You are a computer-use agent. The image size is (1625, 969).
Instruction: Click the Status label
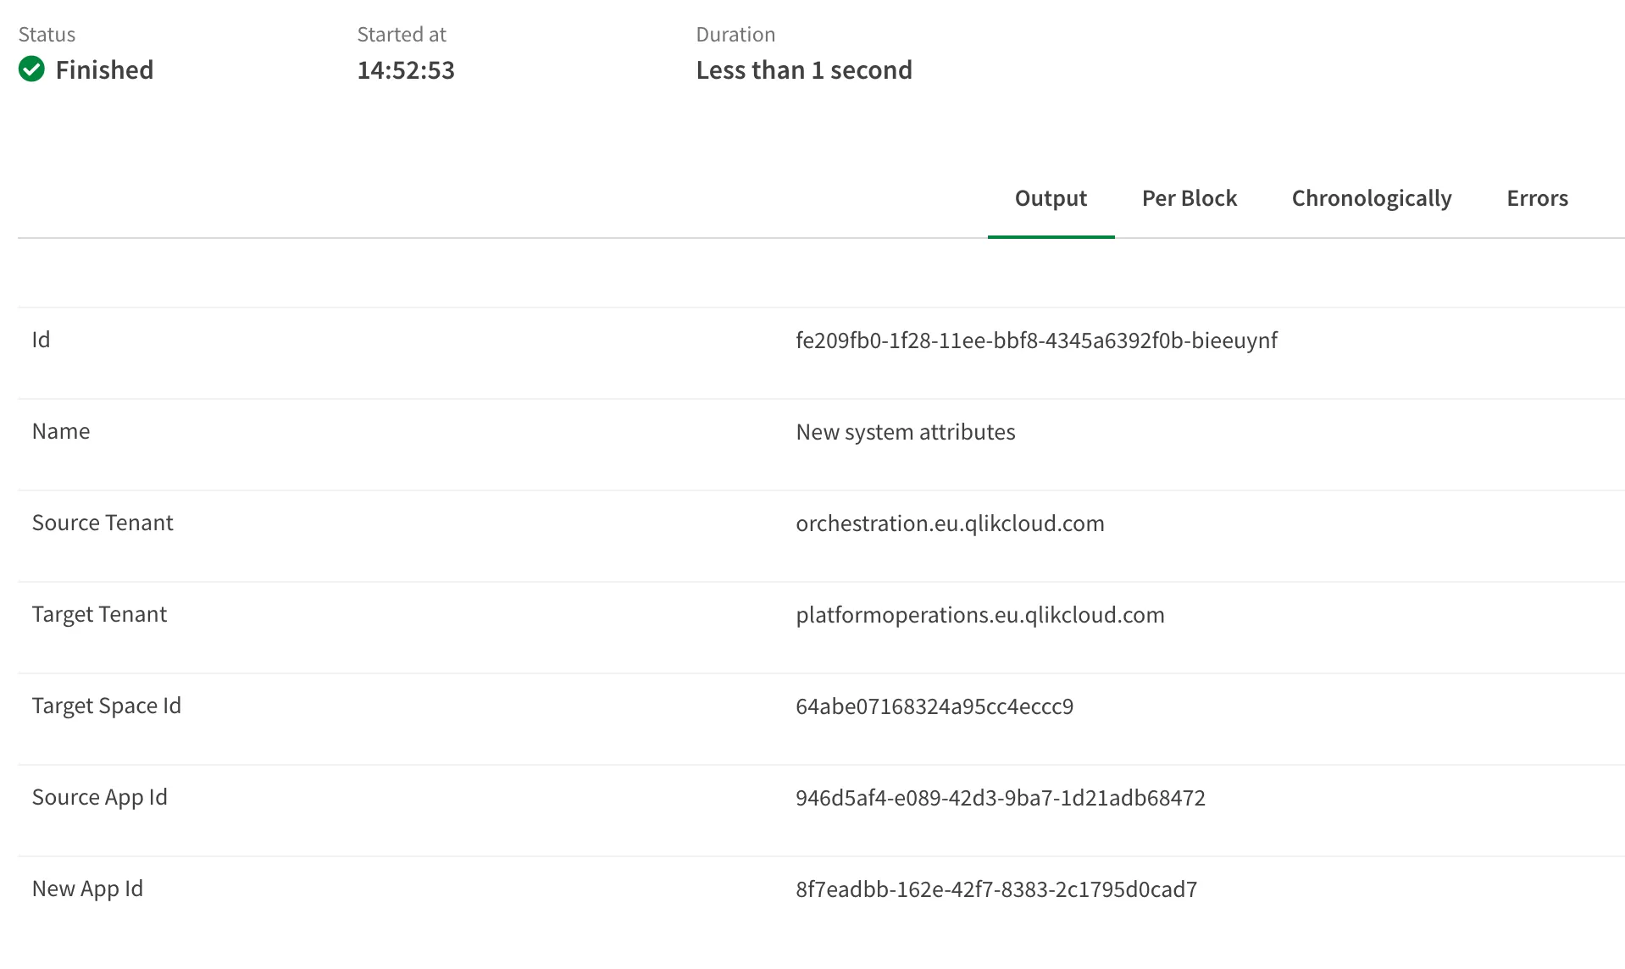tap(47, 34)
